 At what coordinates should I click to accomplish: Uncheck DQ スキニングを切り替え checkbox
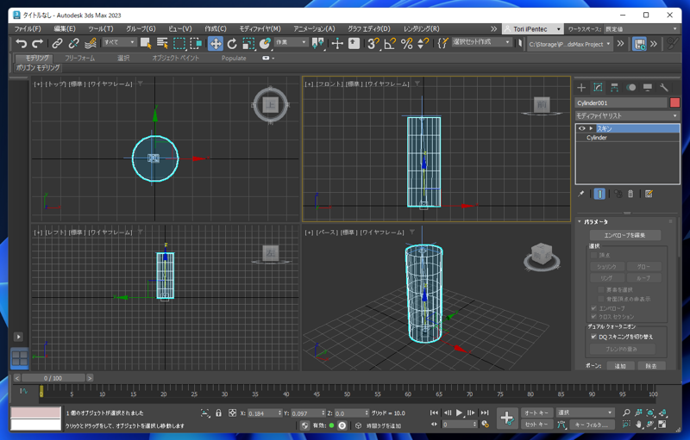point(594,337)
